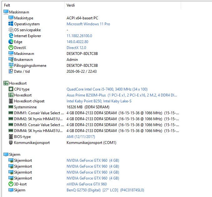The width and height of the screenshot is (212, 197).
Task: Click the Påloggingsdomene network icon
Action: 11,65
